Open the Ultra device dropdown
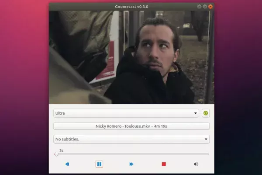The image size is (262, 175). click(x=126, y=113)
